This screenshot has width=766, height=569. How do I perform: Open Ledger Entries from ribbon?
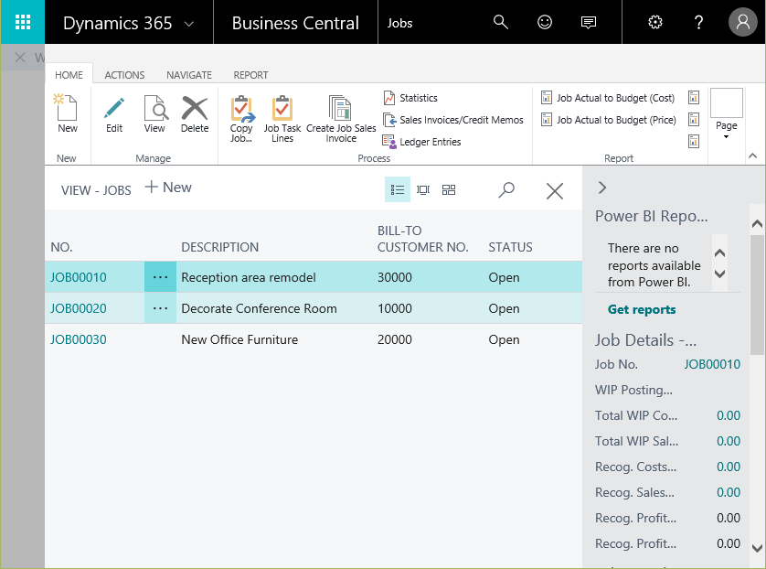[421, 142]
